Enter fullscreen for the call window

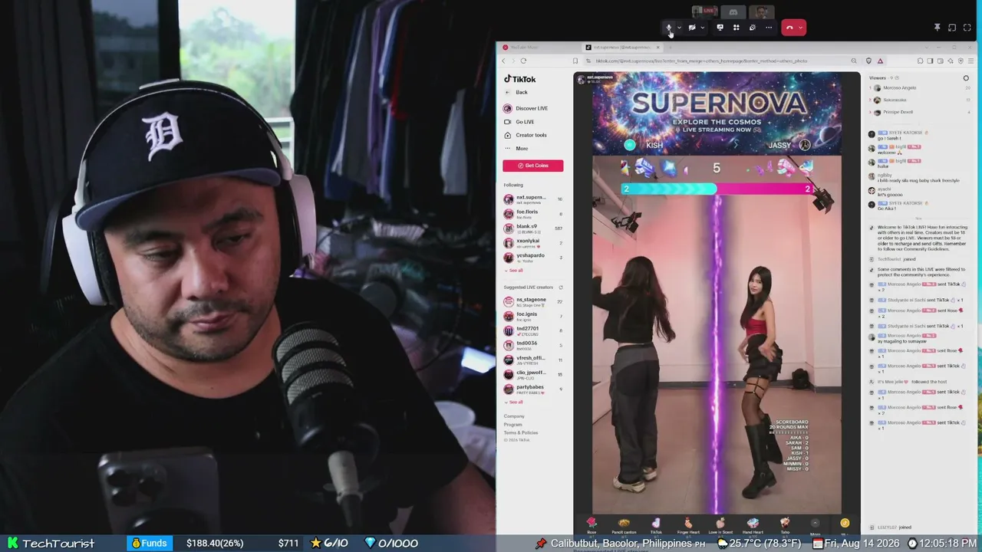(x=967, y=28)
